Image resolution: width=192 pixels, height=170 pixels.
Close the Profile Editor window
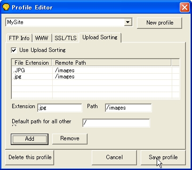point(184,7)
